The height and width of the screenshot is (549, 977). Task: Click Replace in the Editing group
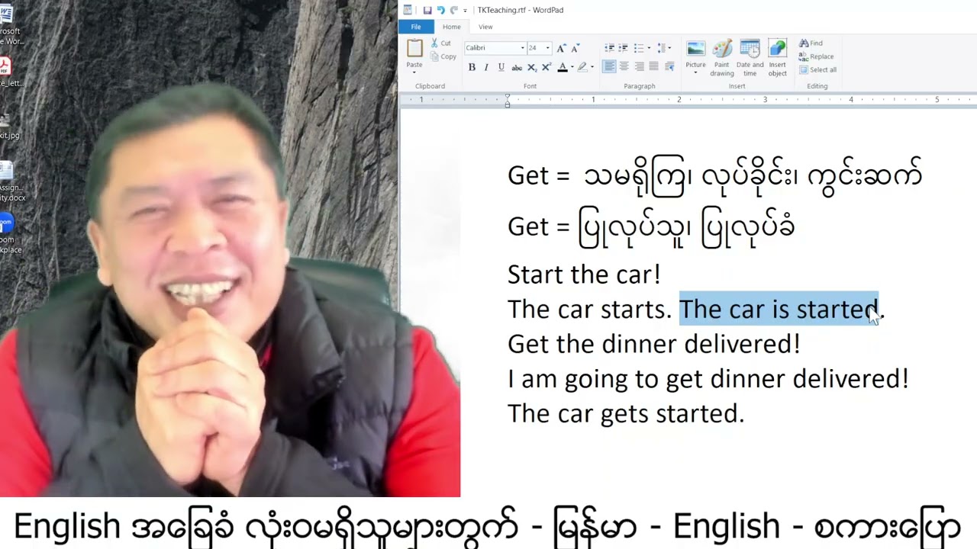coord(817,56)
